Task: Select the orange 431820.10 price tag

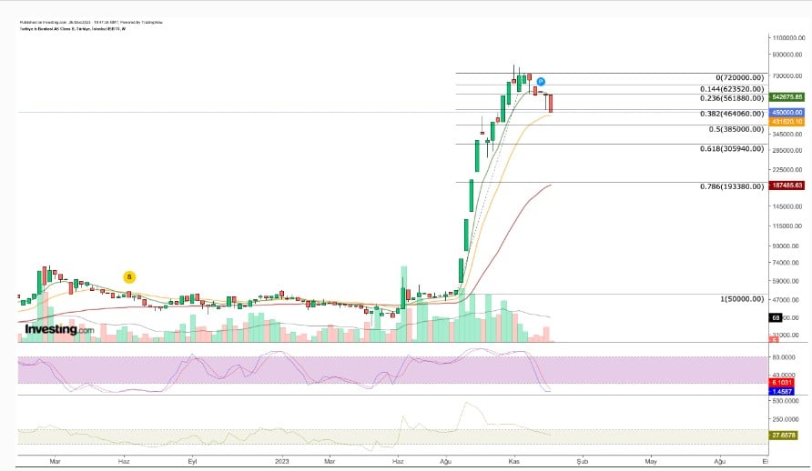Action: click(x=787, y=121)
